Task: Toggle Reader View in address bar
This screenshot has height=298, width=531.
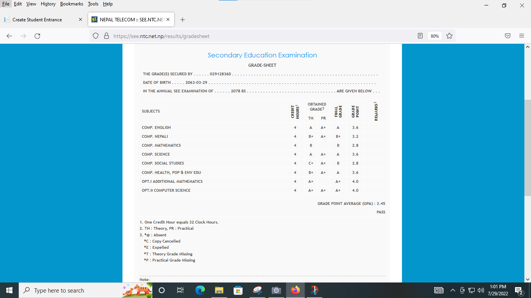Action: tap(420, 36)
